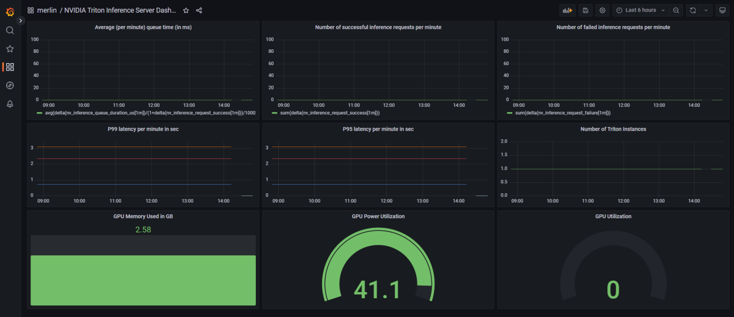Viewport: 734px width, 317px height.
Task: Open the Last 6 hours time picker
Action: point(640,10)
